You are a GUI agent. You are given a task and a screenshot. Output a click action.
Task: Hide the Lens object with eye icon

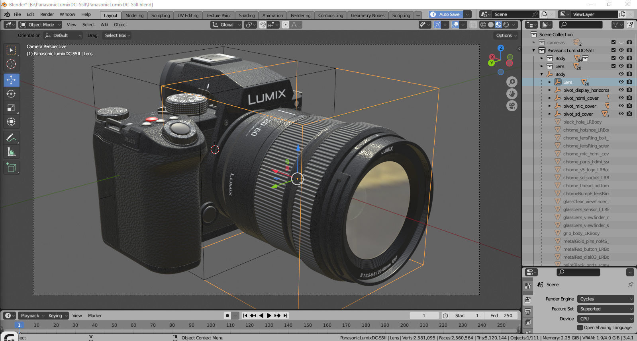coord(621,82)
